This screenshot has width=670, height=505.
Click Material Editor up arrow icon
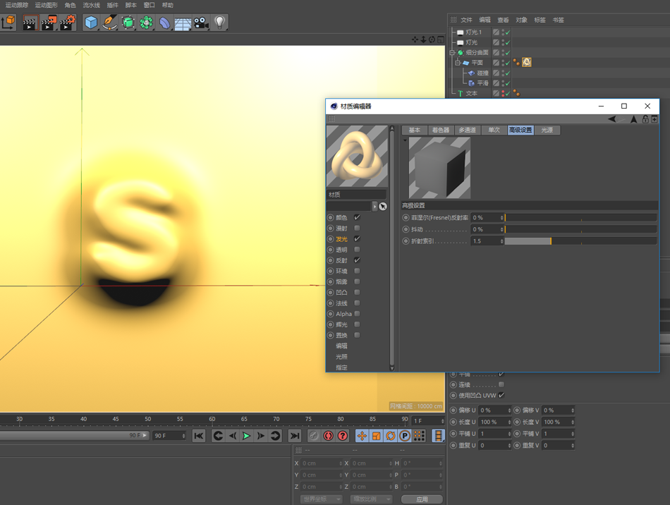click(x=634, y=119)
